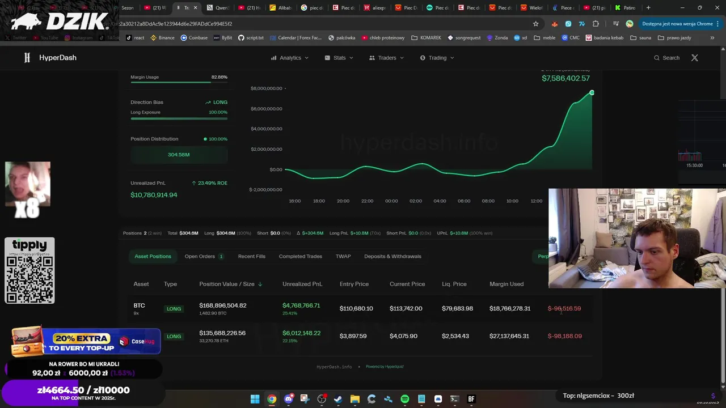Viewport: 726px width, 408px height.
Task: Click funding value -$98,188.09 in ETH row
Action: pos(564,336)
